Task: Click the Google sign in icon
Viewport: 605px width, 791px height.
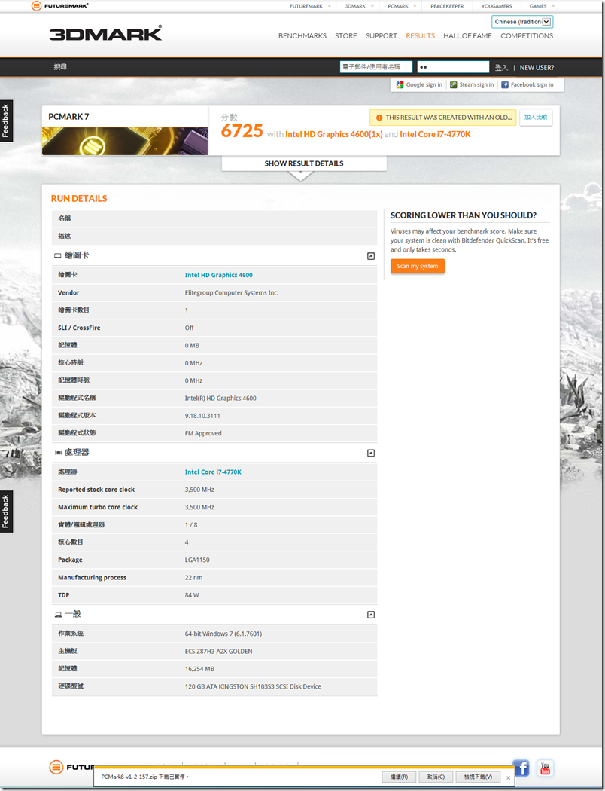Action: pyautogui.click(x=400, y=84)
